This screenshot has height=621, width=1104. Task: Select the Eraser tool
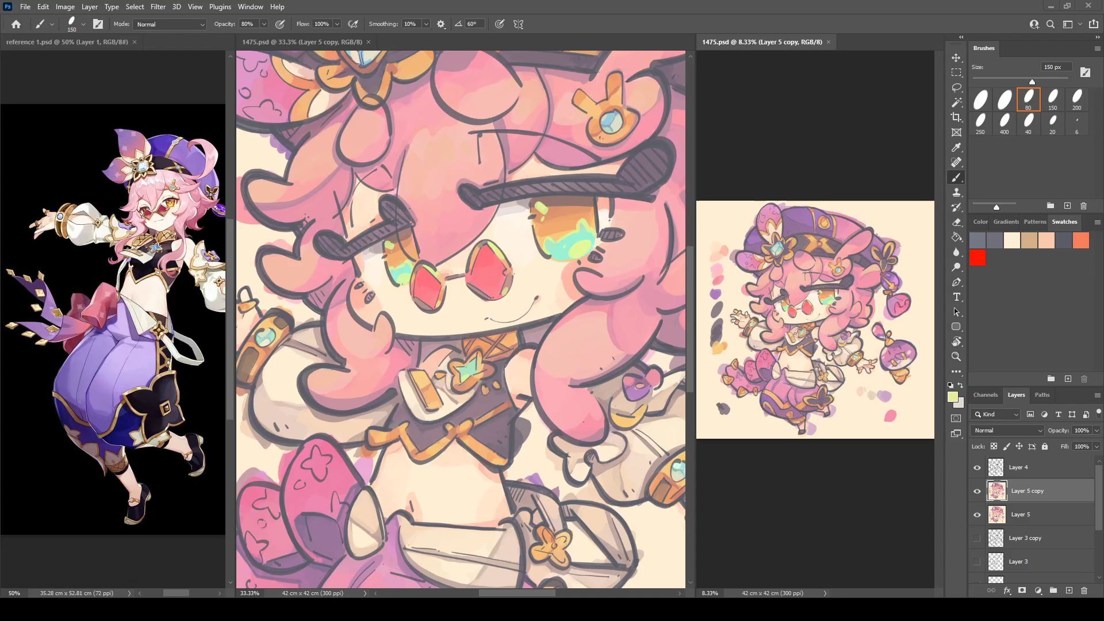pyautogui.click(x=956, y=223)
